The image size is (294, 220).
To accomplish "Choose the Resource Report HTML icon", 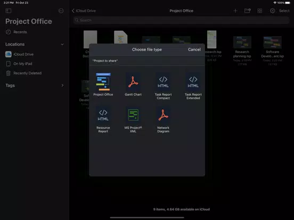I will pos(103,115).
